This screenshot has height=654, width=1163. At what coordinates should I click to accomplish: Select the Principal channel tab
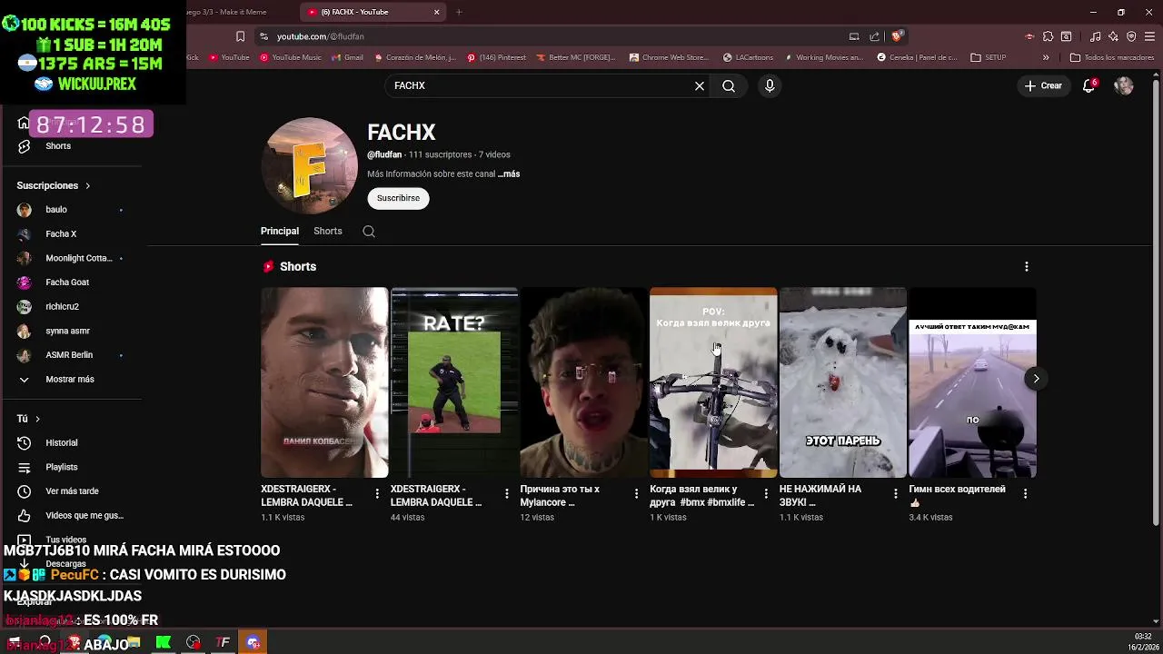click(280, 231)
